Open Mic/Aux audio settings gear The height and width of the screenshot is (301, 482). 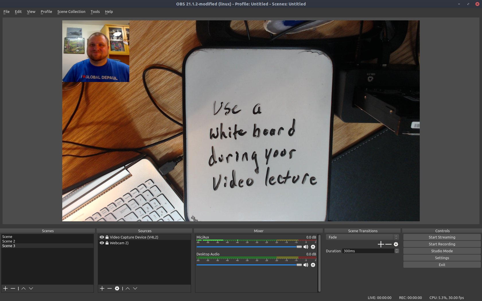pos(313,247)
